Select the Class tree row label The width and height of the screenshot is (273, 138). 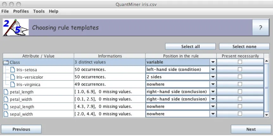[x=15, y=62]
